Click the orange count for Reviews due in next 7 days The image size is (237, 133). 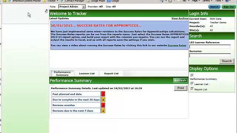(103, 111)
